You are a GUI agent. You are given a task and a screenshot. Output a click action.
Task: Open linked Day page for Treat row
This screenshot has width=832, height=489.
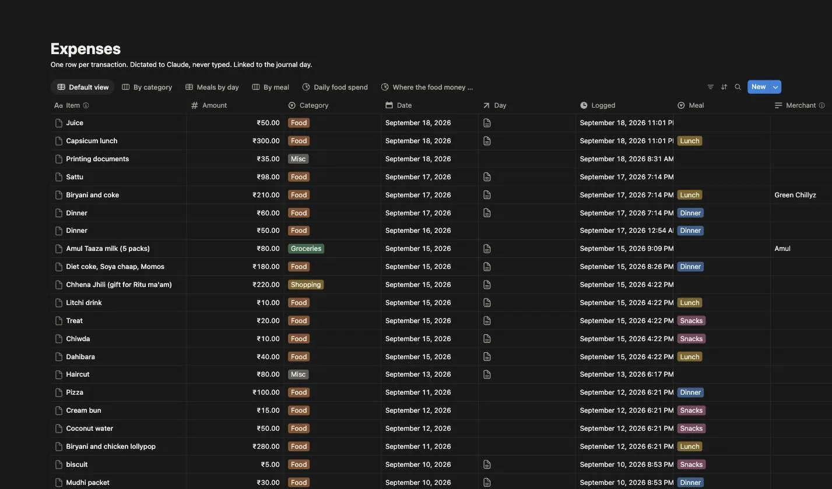point(487,321)
